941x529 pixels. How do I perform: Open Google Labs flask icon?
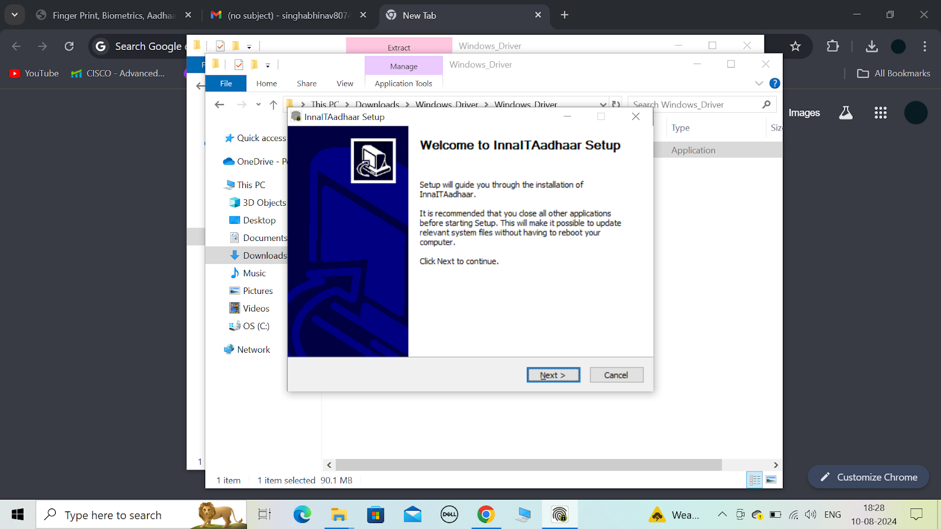(846, 113)
